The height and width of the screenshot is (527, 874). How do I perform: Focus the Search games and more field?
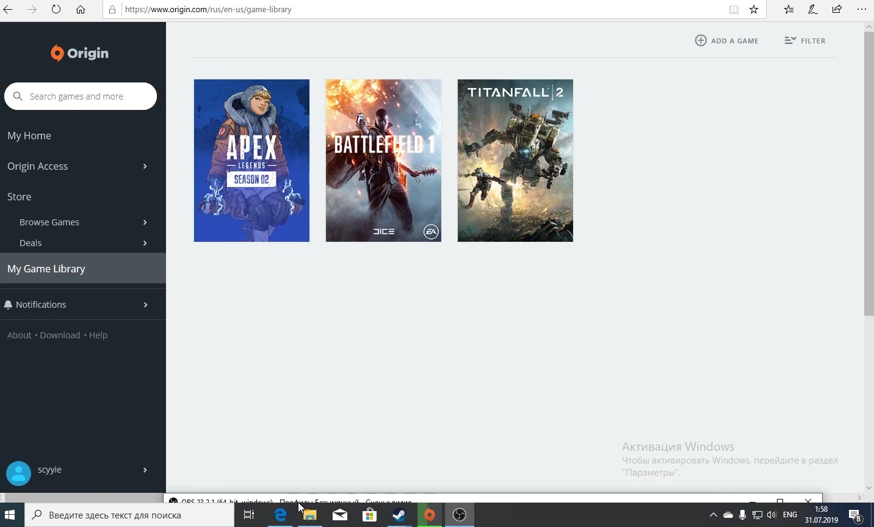pyautogui.click(x=81, y=96)
